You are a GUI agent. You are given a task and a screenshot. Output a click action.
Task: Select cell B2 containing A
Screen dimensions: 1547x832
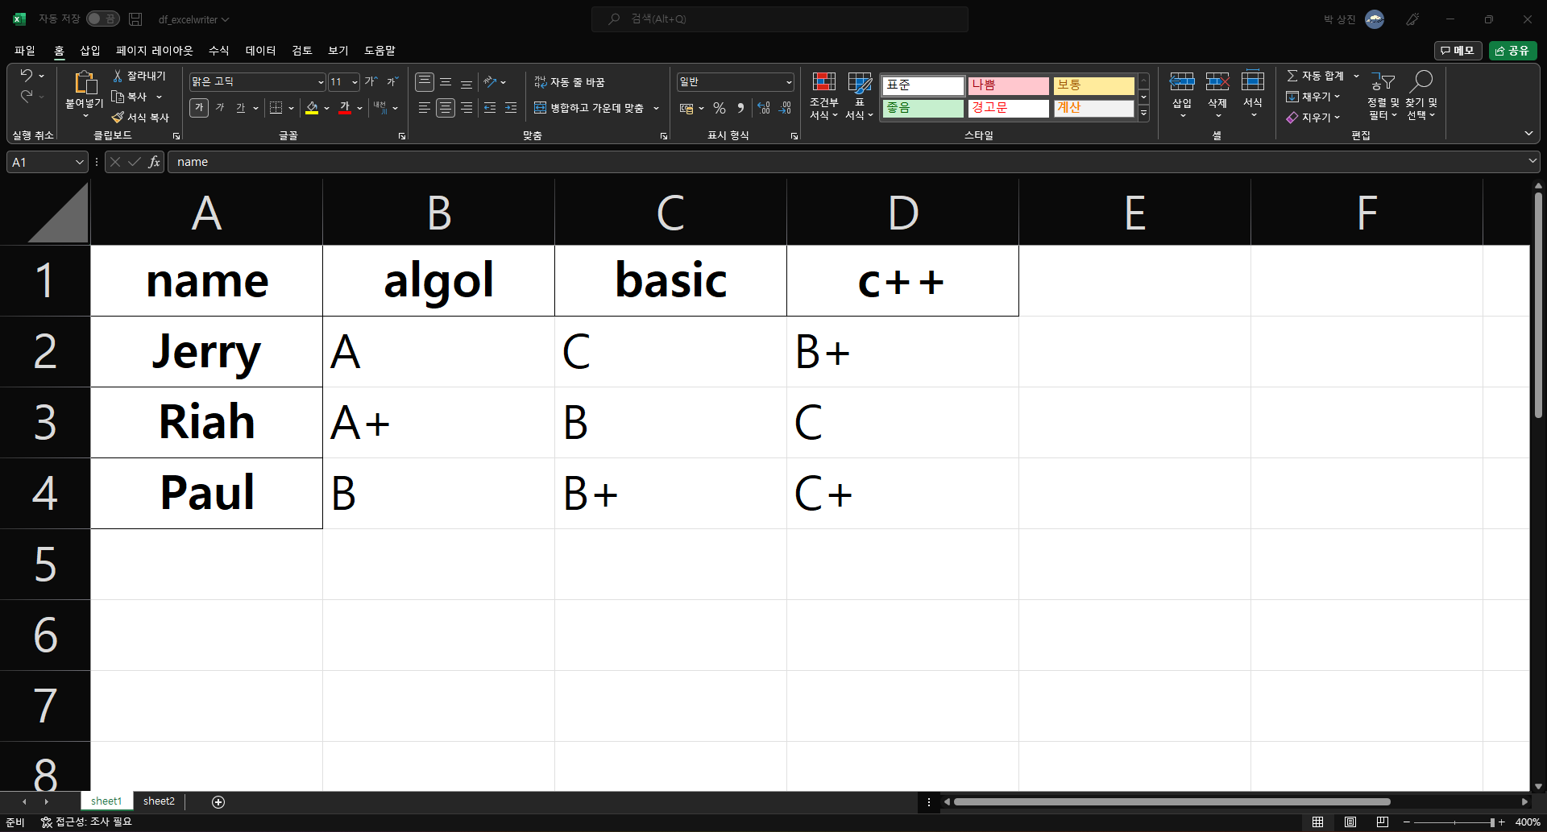point(438,352)
